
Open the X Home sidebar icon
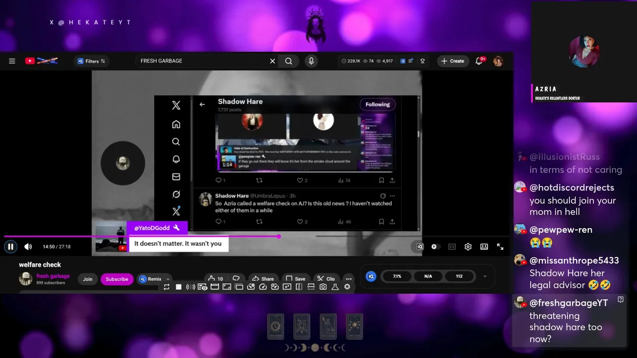[x=176, y=124]
